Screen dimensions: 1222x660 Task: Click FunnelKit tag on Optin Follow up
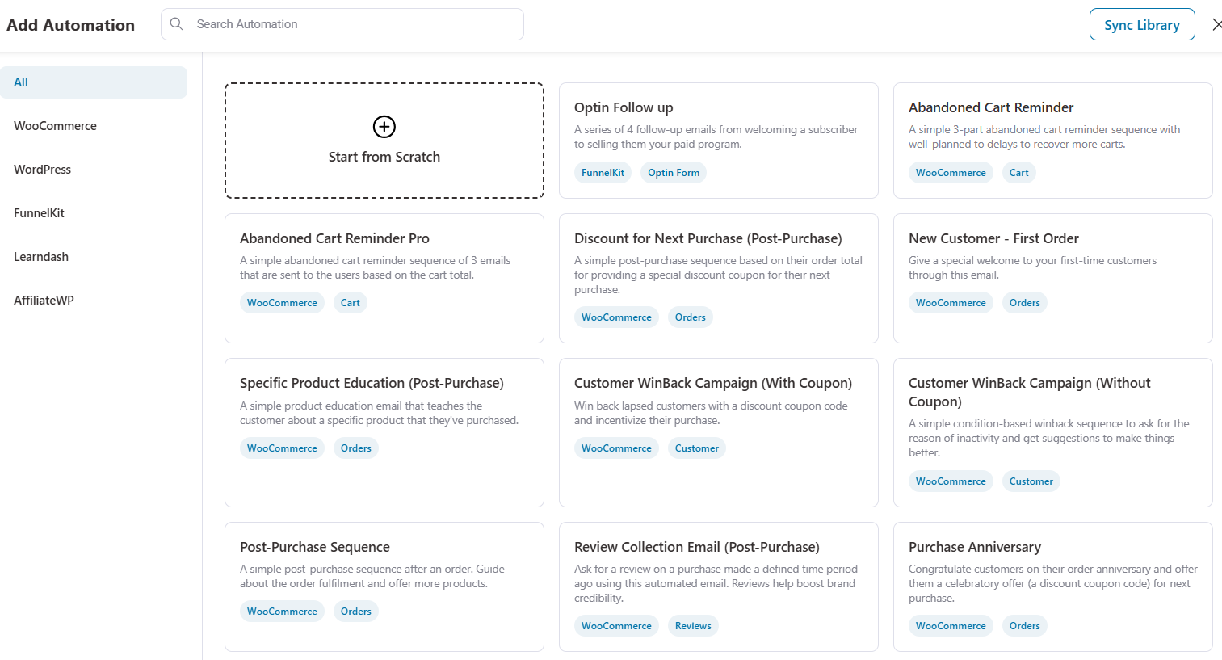click(603, 173)
